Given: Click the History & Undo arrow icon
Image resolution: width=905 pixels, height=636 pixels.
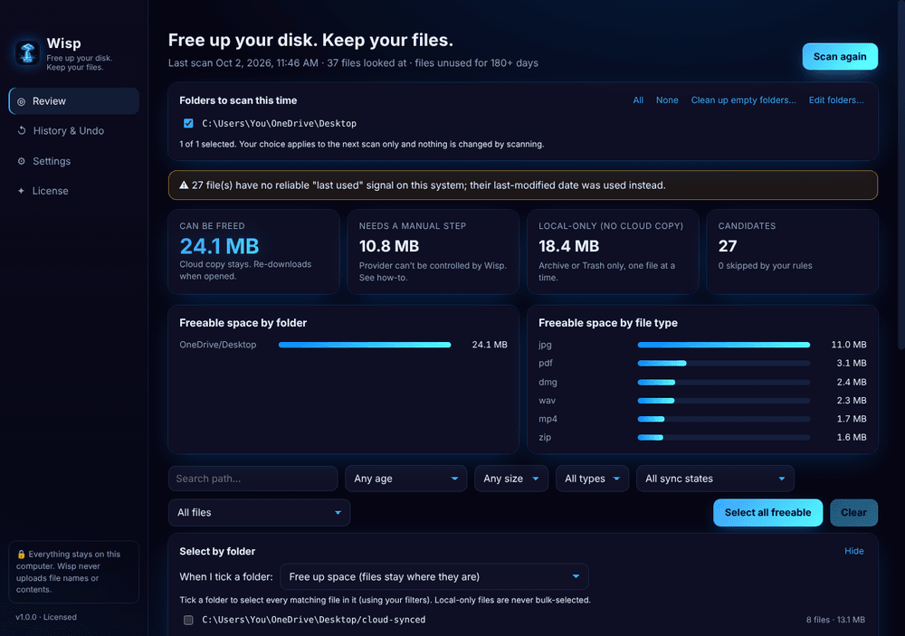Looking at the screenshot, I should tap(22, 130).
